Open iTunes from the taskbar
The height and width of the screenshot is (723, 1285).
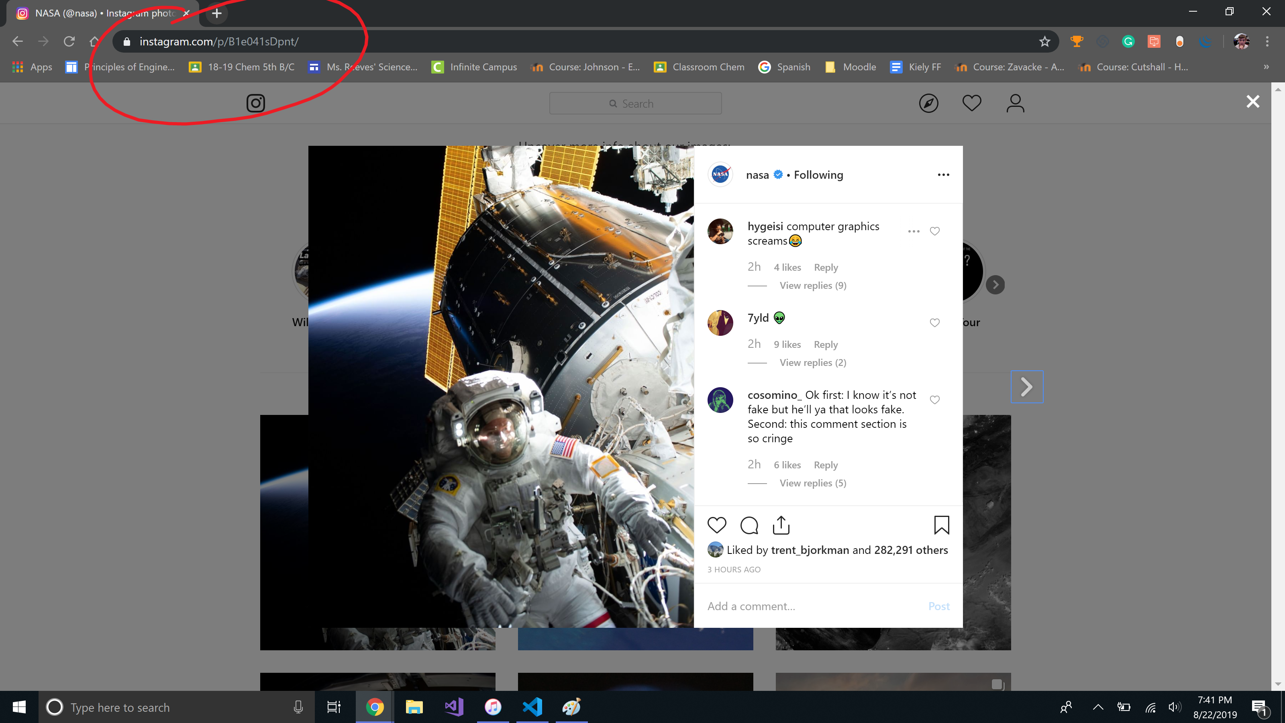click(x=493, y=707)
